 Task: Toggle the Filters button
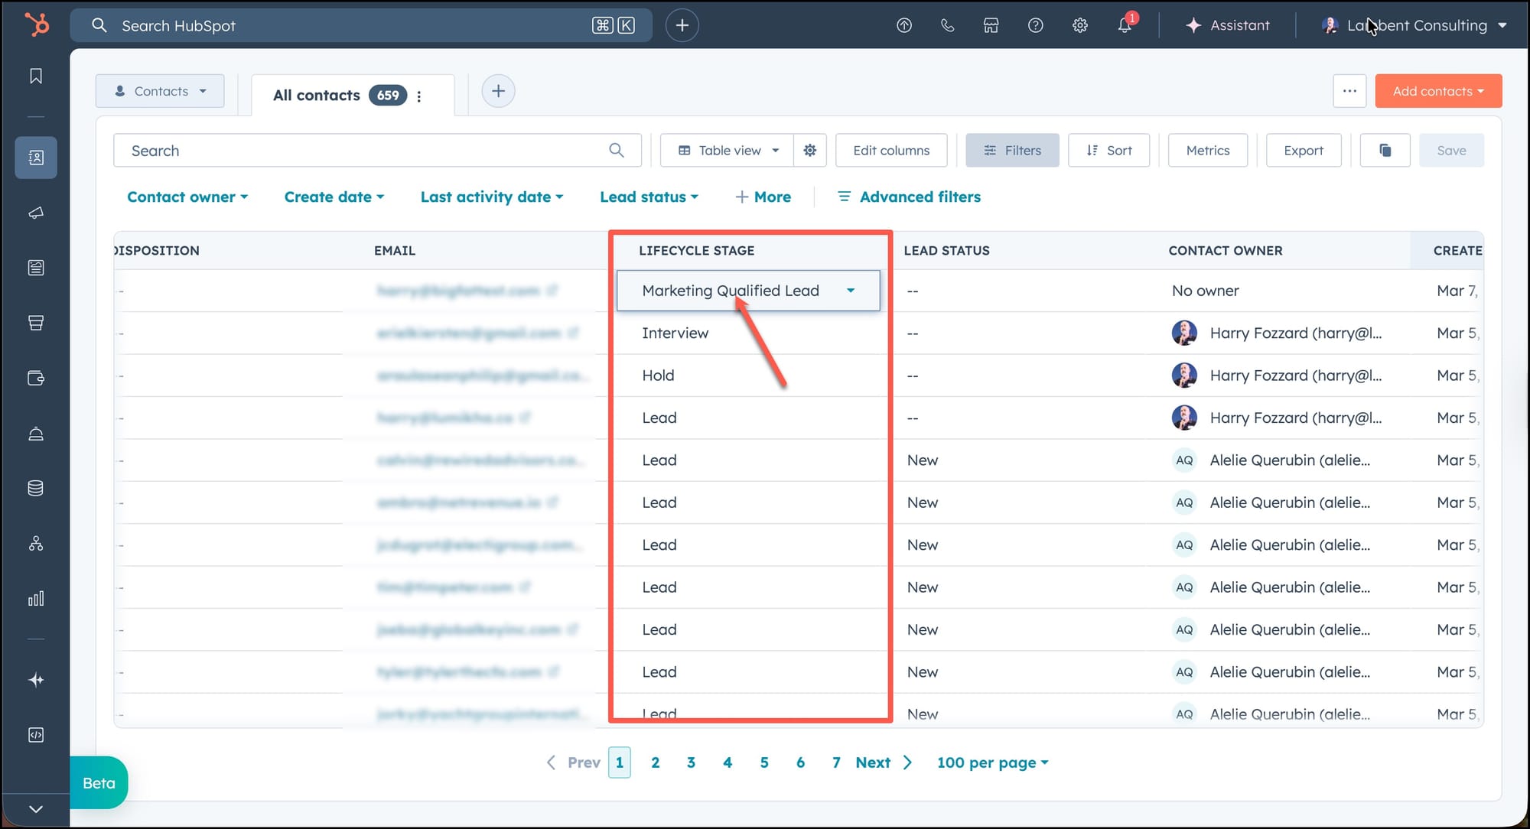(x=1011, y=151)
